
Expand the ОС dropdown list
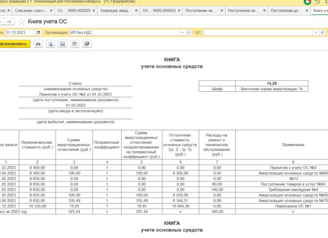[316, 32]
